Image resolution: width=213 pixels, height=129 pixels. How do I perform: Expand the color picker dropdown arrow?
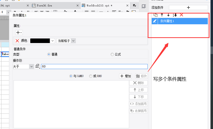53,41
